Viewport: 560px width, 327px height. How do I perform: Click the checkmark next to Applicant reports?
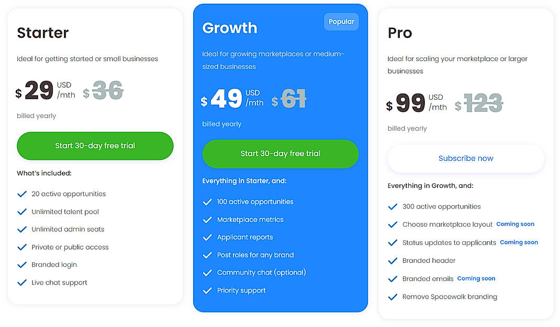coord(207,237)
